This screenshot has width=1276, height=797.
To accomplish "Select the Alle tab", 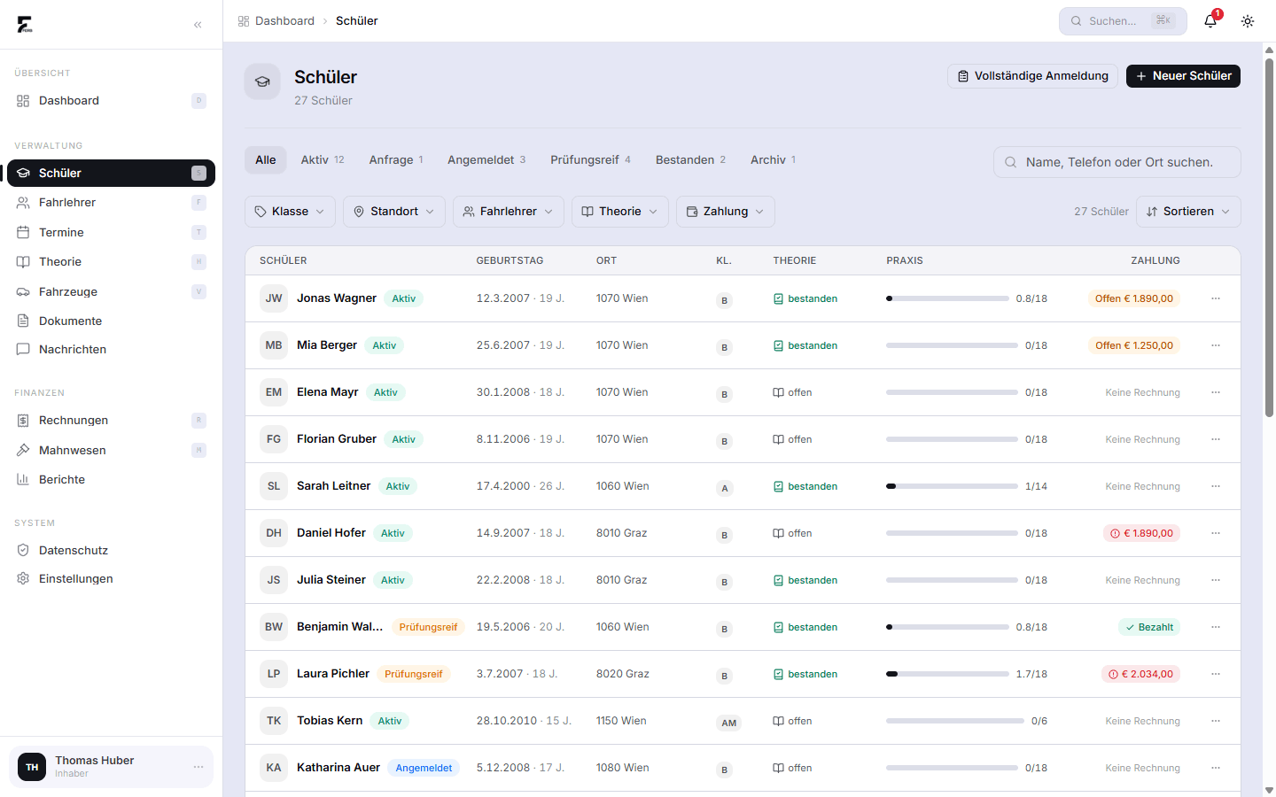I will (266, 160).
